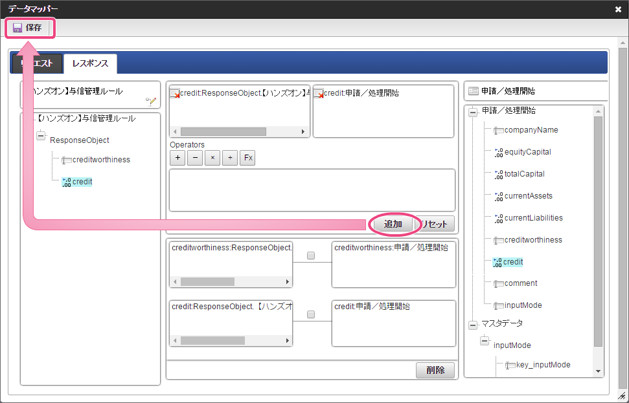Switch to the リクエスト tab
This screenshot has width=629, height=403.
point(37,63)
